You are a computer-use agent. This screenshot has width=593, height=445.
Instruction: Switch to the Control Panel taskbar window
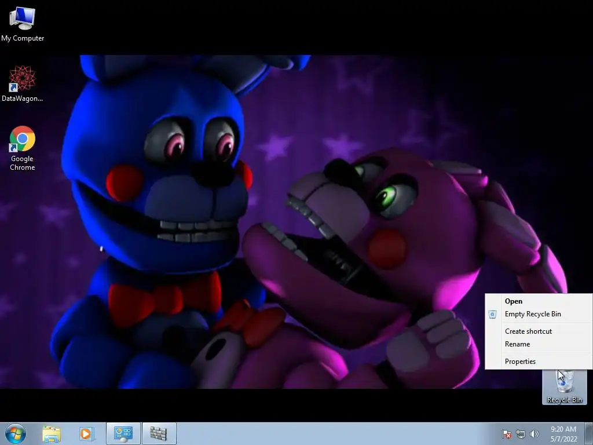tap(123, 434)
